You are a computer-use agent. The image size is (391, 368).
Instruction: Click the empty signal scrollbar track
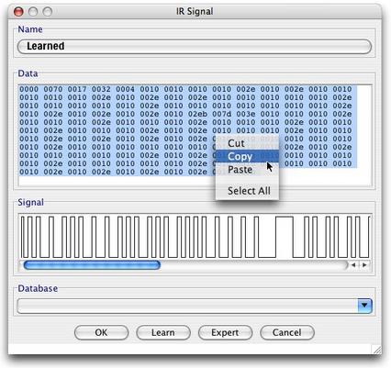(254, 265)
